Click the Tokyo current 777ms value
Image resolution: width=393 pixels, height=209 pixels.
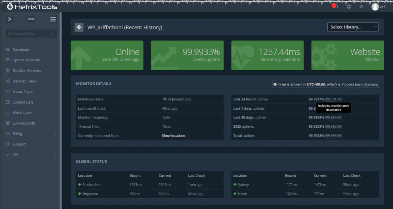319,194
